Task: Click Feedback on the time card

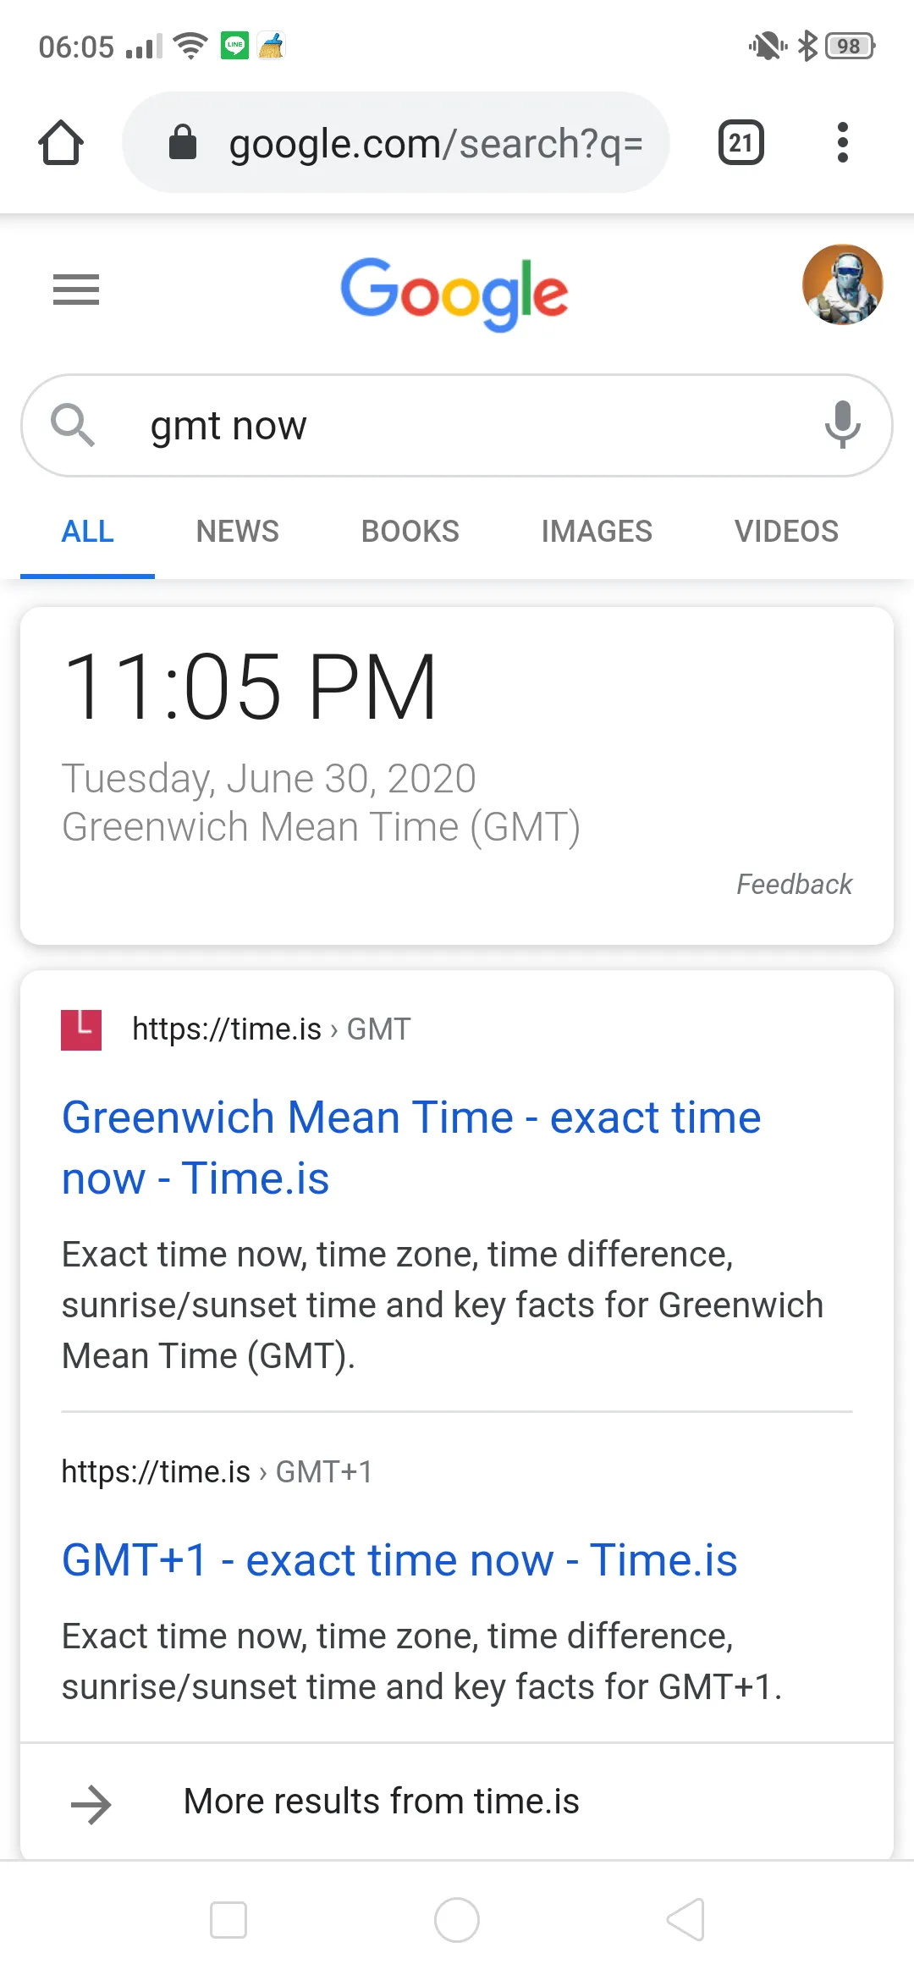Action: 794,885
